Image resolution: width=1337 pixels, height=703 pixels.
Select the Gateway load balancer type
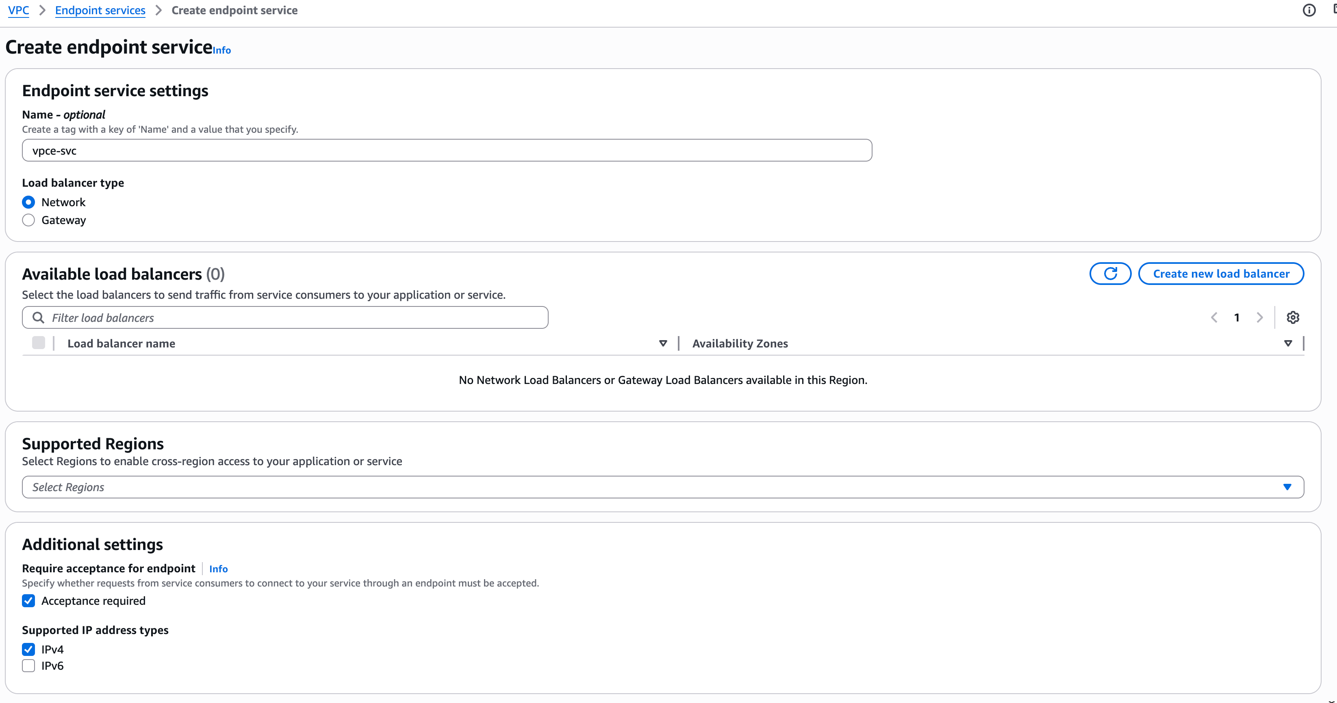tap(28, 220)
